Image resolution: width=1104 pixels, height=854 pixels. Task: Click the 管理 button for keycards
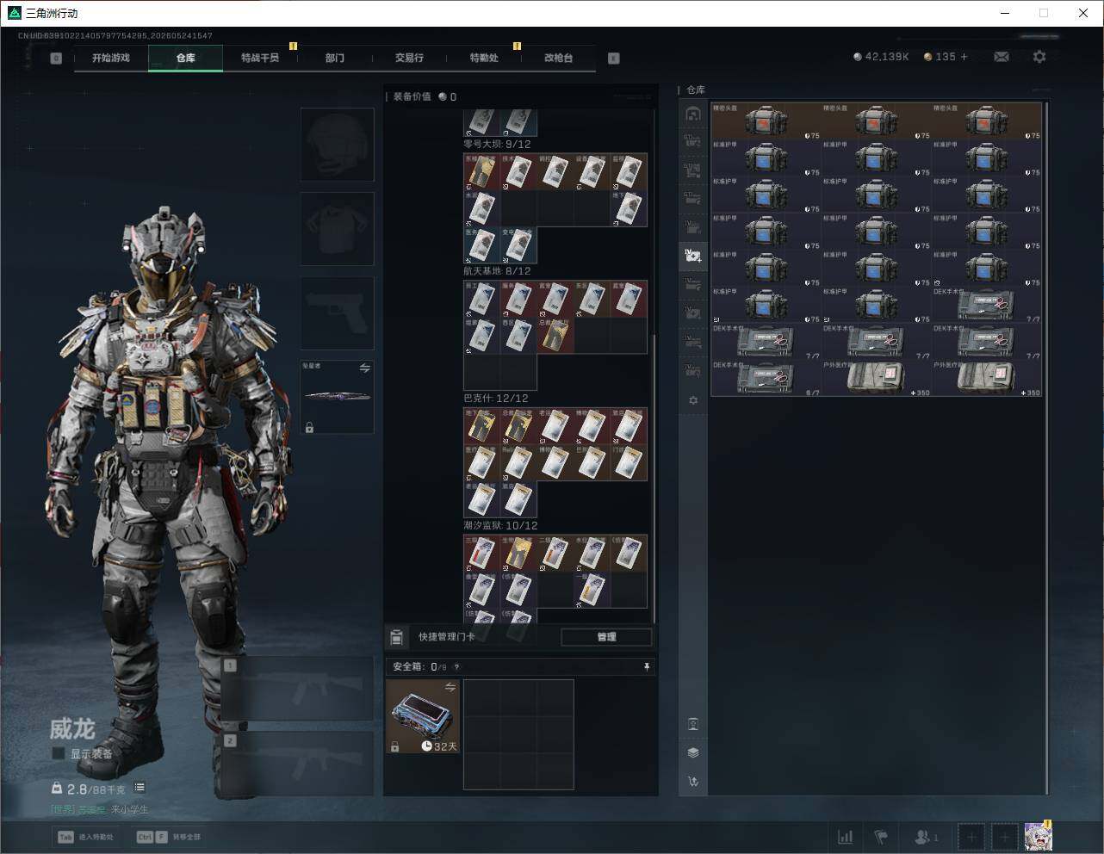(606, 637)
